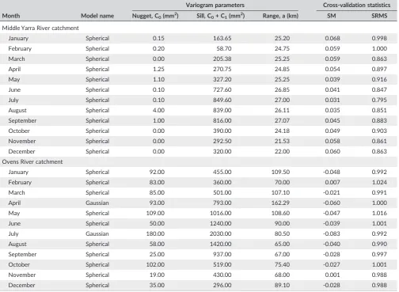This screenshot has height=292, width=399.
Task: Click SM value 0.068
Action: (332, 38)
